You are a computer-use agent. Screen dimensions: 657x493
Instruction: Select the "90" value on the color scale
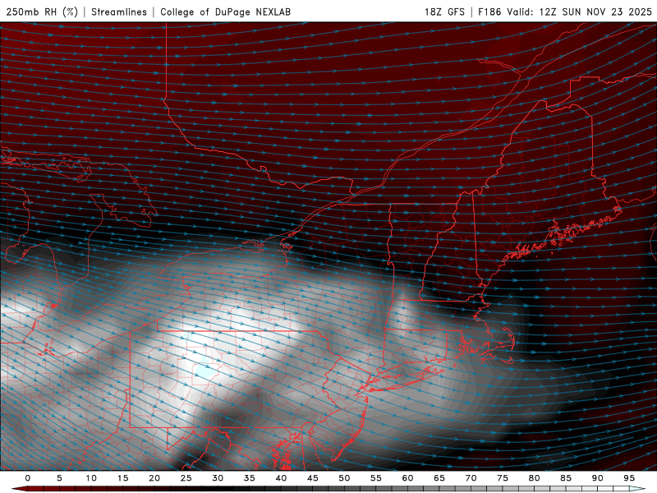pos(598,478)
